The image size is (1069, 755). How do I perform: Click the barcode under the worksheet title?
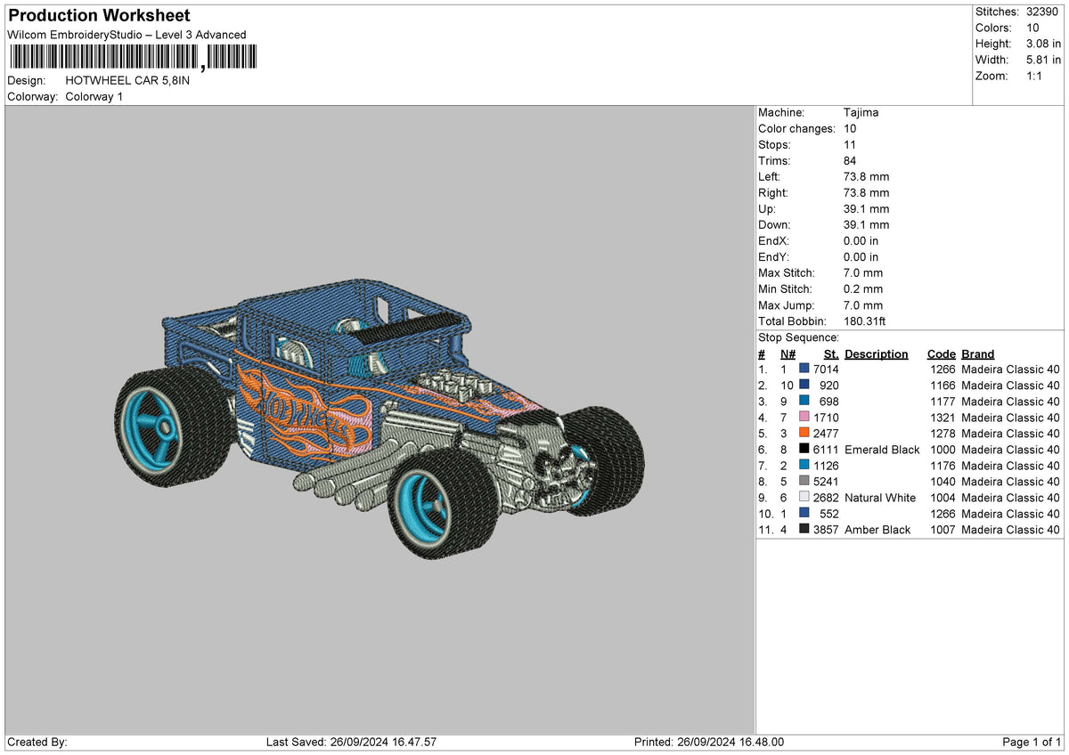point(133,57)
